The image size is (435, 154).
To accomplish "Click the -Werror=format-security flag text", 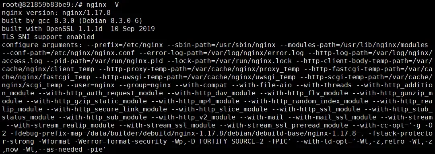I will tap(121, 141).
